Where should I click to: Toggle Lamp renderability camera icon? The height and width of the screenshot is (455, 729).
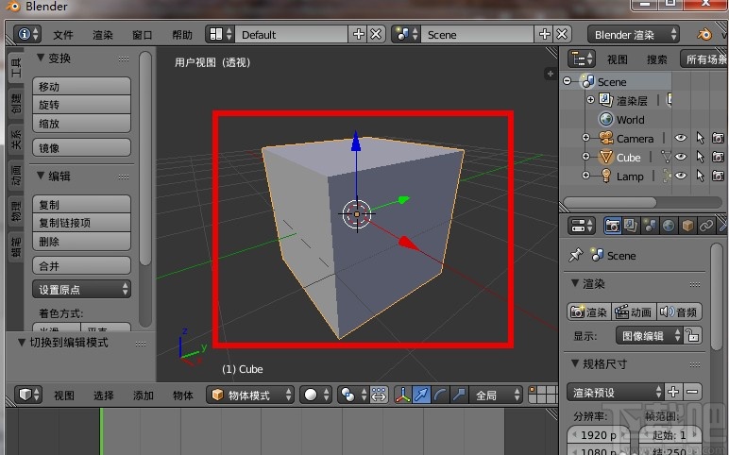[x=719, y=177]
